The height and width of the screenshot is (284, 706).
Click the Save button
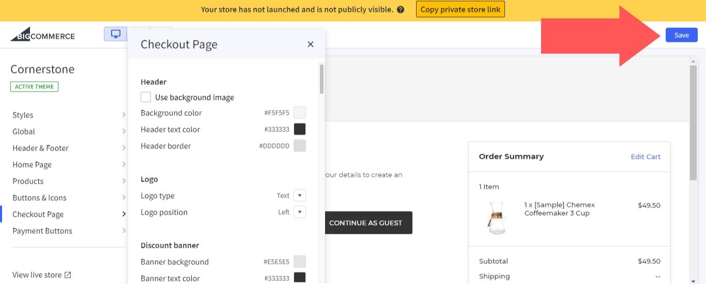[x=681, y=35]
